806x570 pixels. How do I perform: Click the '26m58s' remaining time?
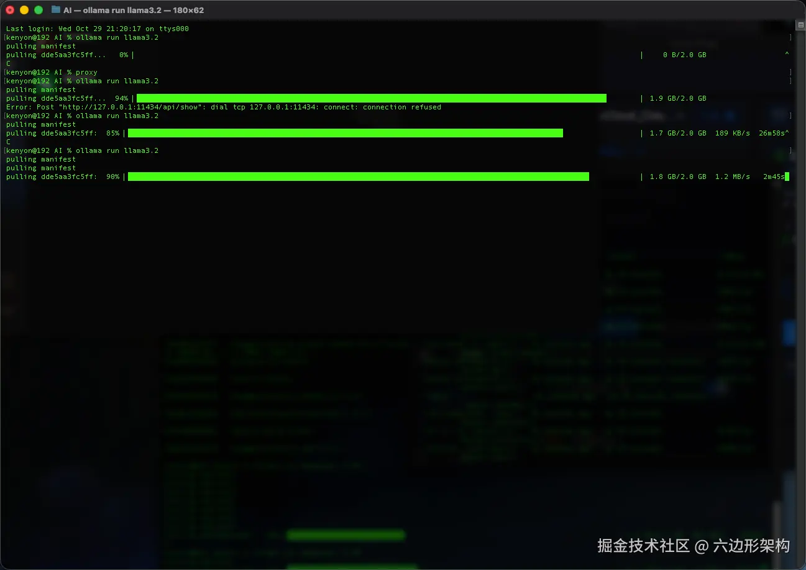pyautogui.click(x=772, y=133)
